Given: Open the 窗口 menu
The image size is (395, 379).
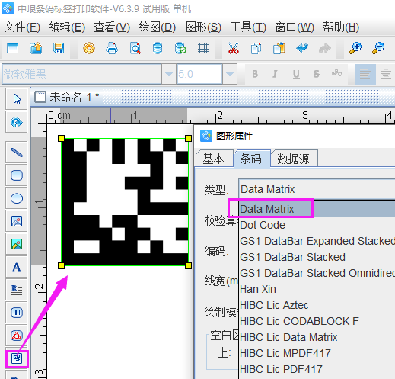Looking at the screenshot, I should pos(295,27).
